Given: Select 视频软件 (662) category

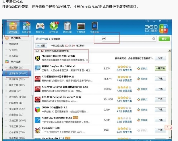Looking at the screenshot, I should coord(17,79).
